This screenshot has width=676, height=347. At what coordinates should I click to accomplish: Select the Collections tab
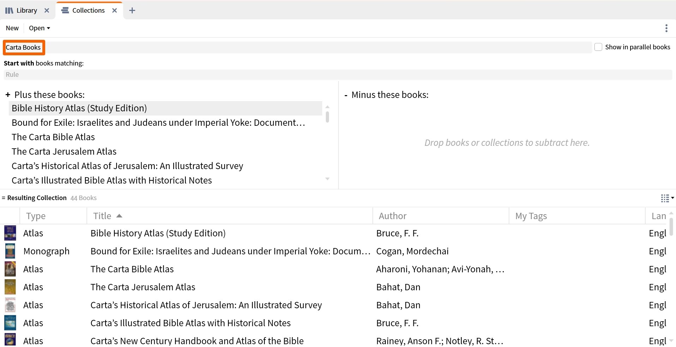(x=88, y=11)
